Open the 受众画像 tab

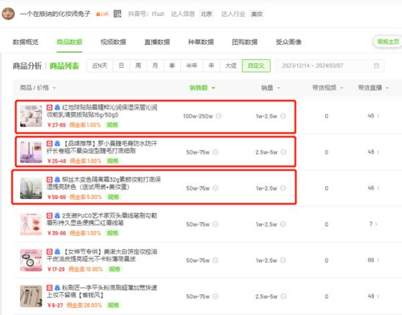tap(289, 42)
